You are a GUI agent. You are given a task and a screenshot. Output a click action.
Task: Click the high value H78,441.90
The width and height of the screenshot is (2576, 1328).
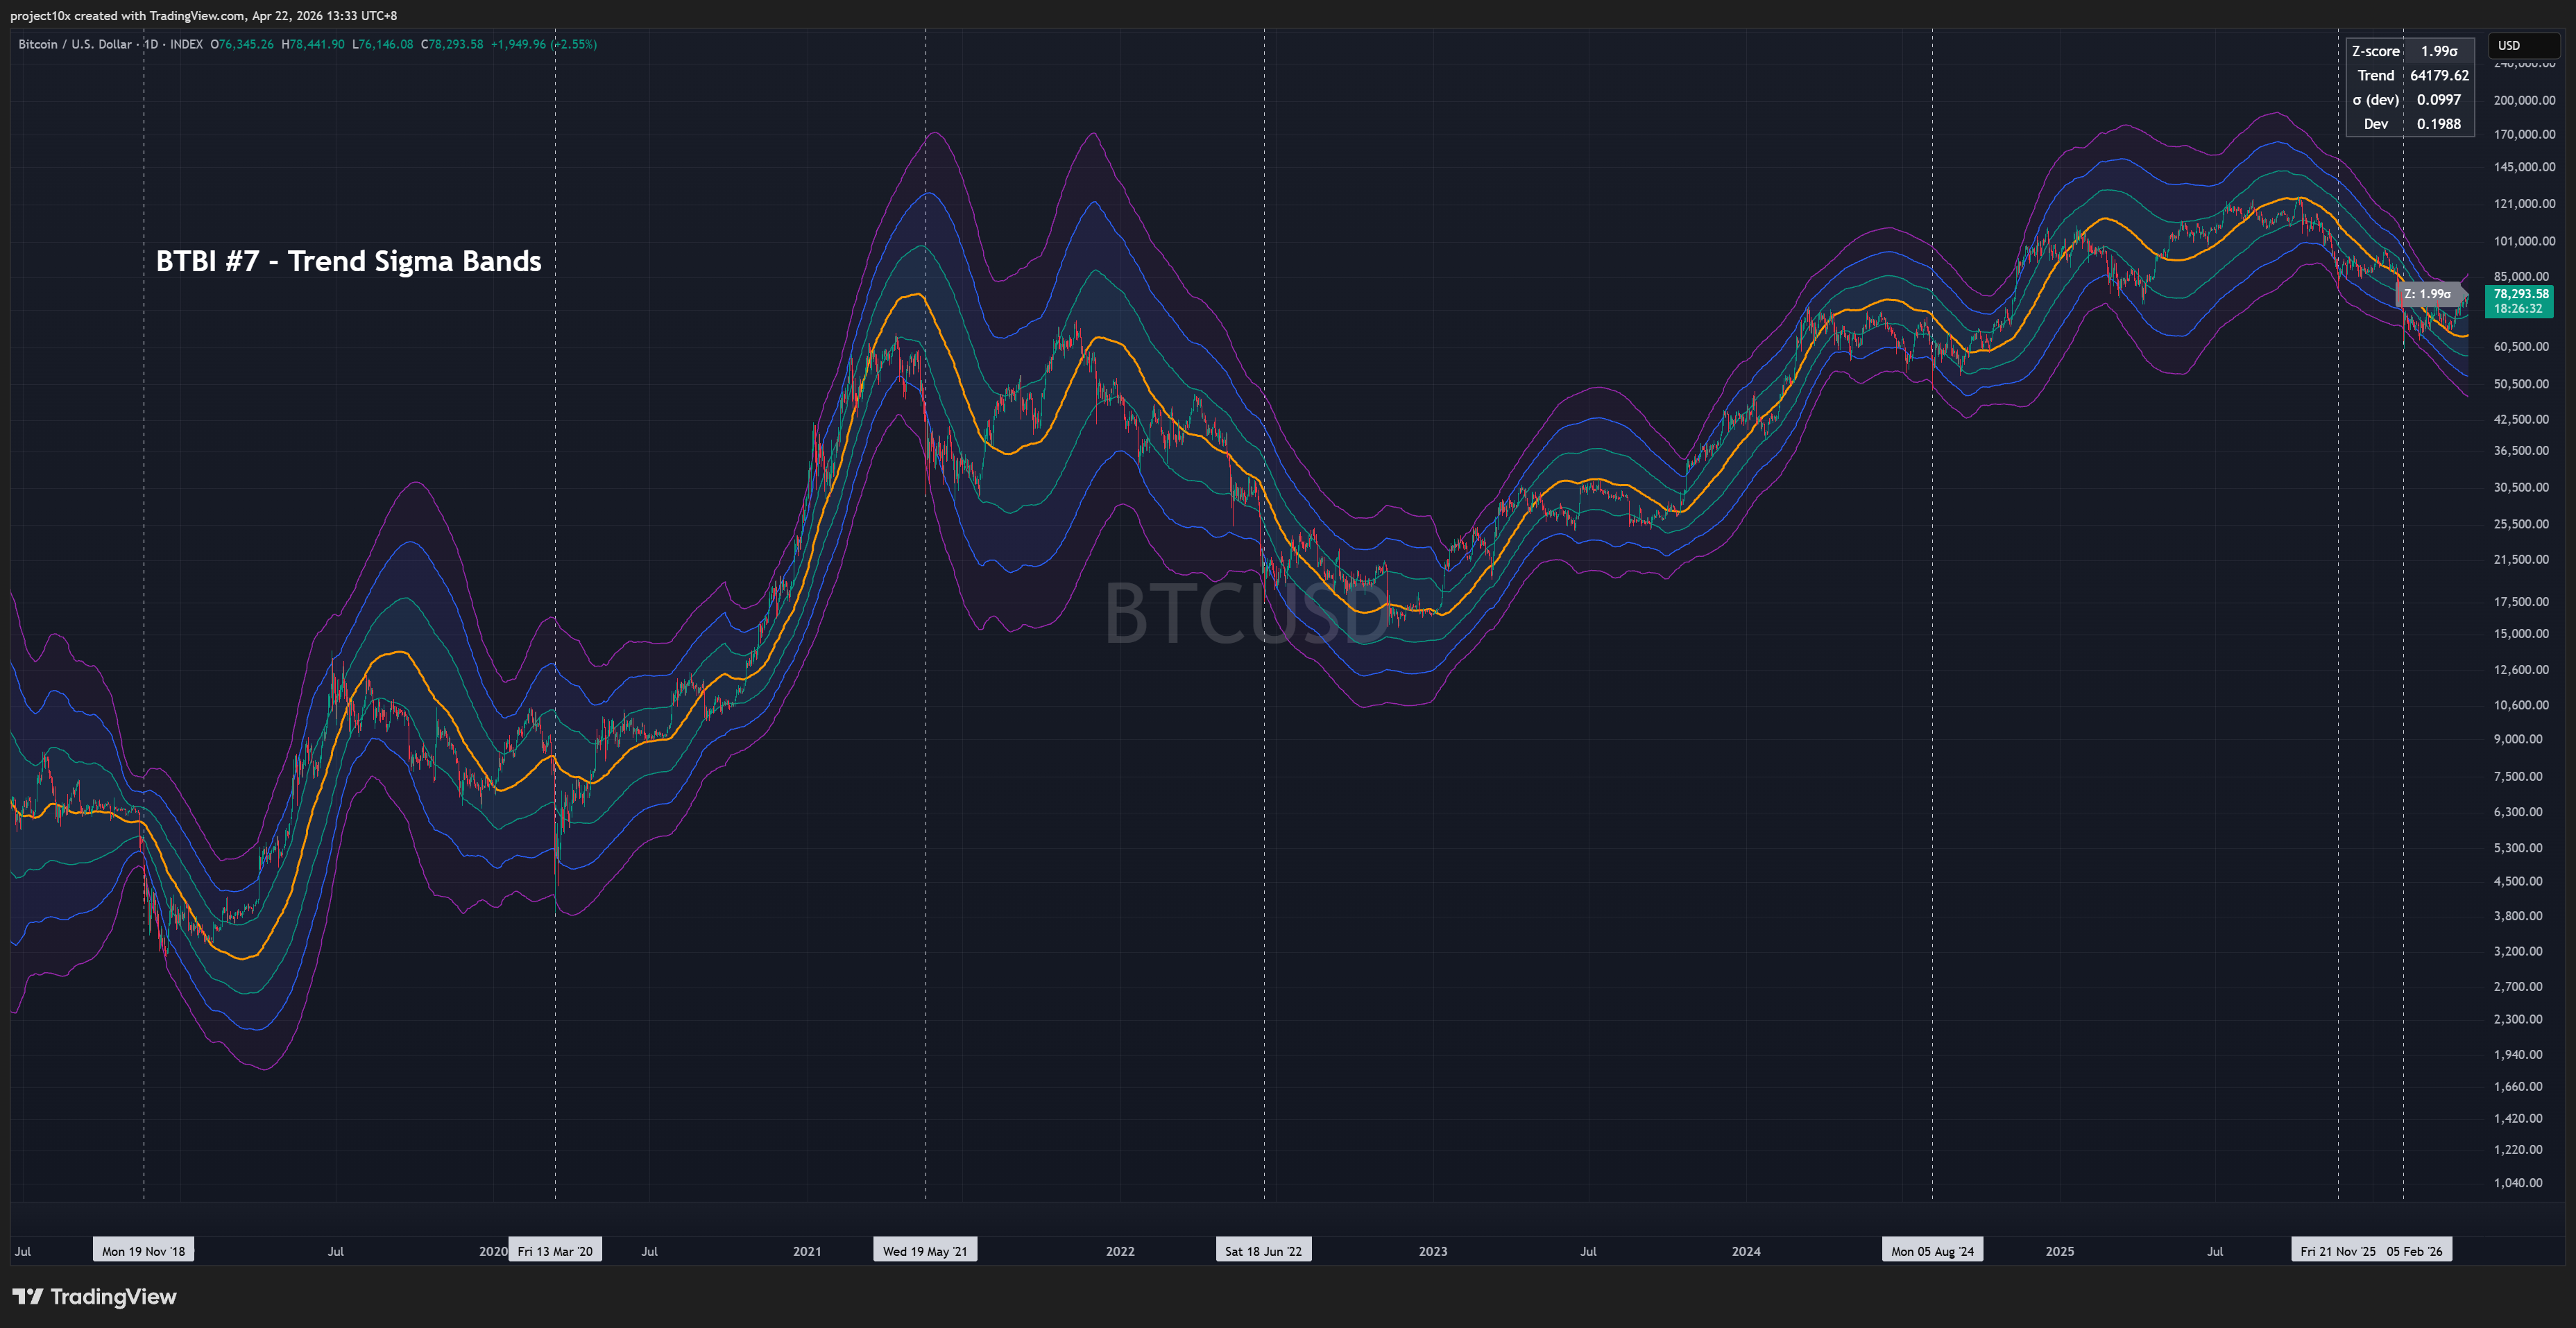[313, 44]
